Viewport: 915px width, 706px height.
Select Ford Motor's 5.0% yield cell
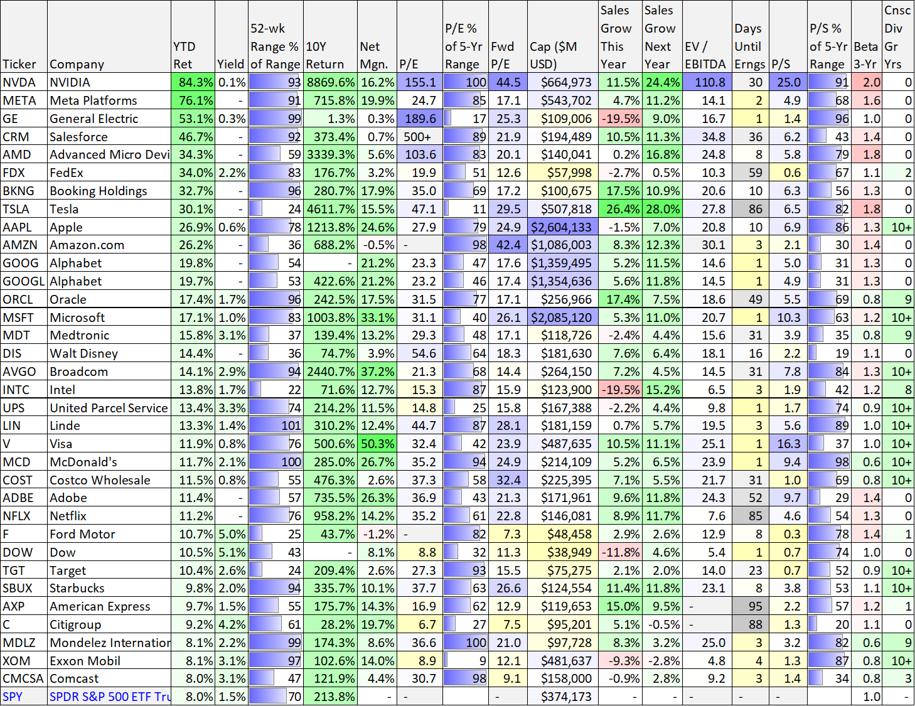(232, 534)
